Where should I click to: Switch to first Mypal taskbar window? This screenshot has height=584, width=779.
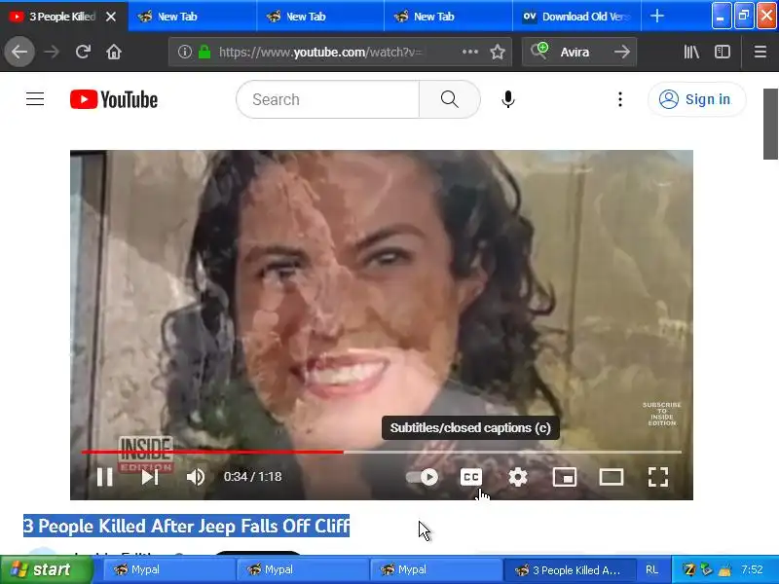pyautogui.click(x=168, y=569)
